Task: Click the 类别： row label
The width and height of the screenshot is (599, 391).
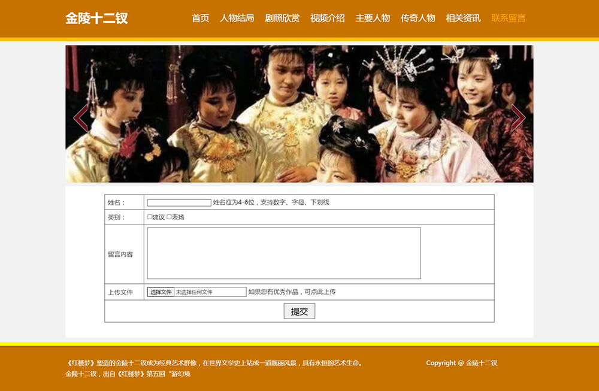Action: click(x=117, y=217)
